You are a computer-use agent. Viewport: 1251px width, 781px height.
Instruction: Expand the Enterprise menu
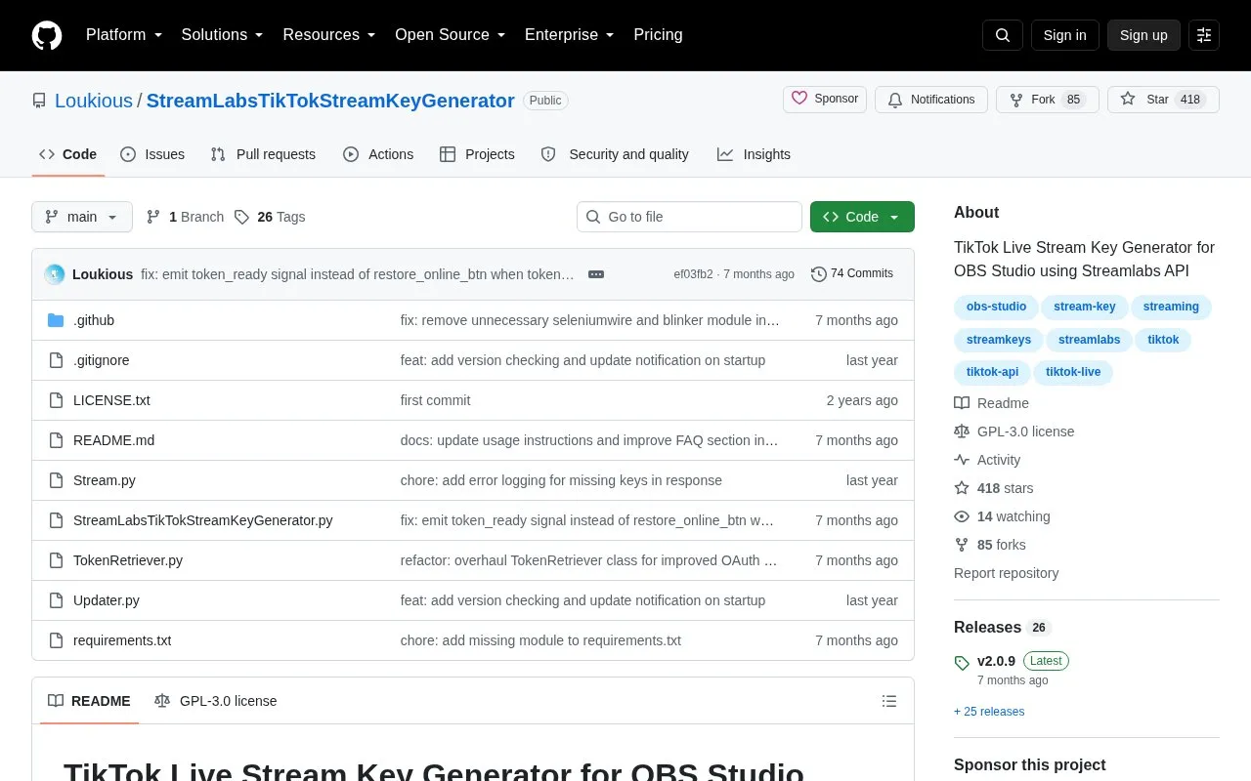pyautogui.click(x=570, y=35)
